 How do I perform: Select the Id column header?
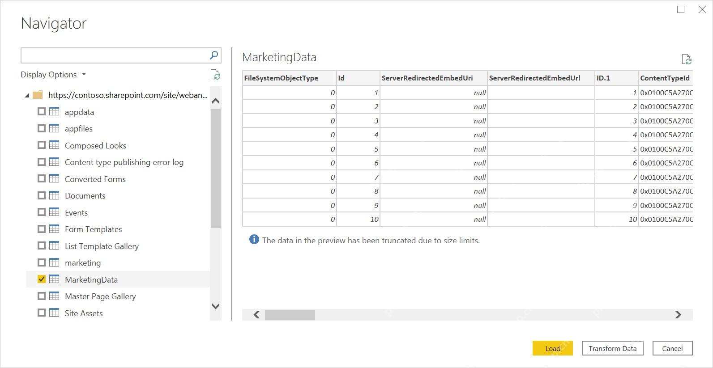click(x=358, y=78)
